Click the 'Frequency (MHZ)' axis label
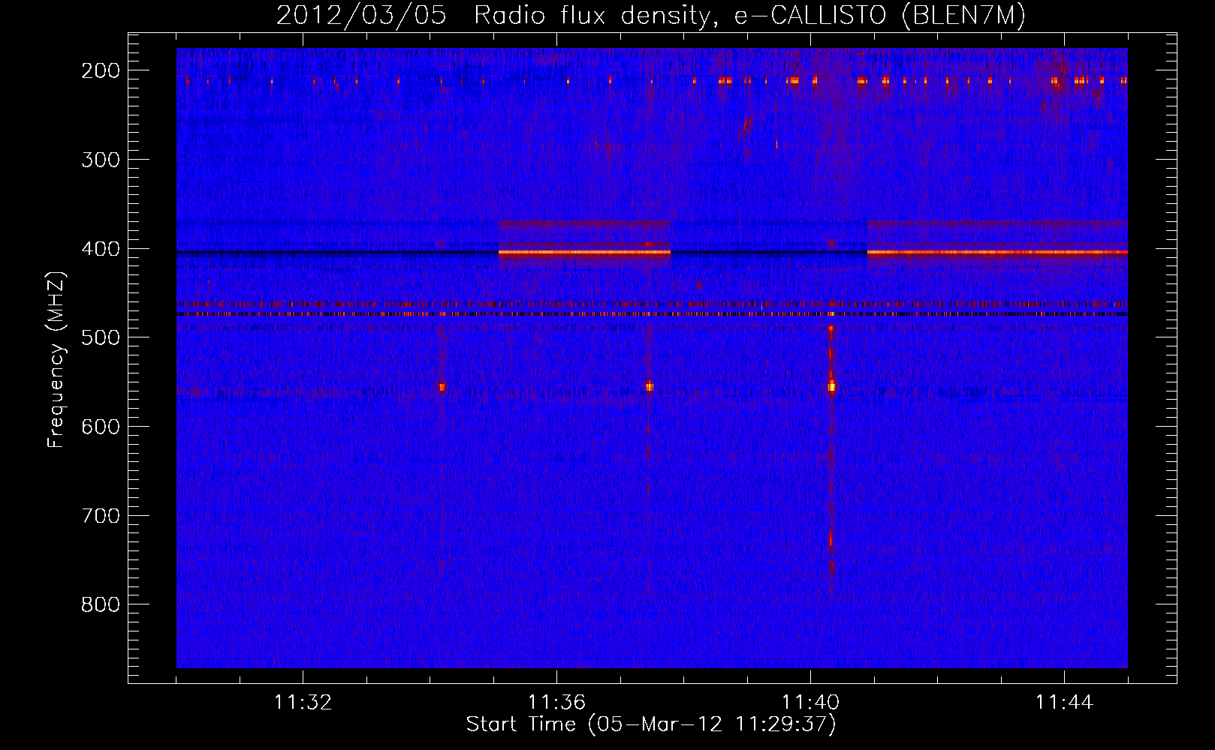 [x=56, y=359]
